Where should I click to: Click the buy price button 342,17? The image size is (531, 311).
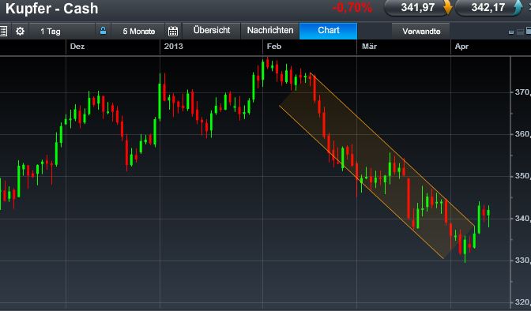pos(488,7)
